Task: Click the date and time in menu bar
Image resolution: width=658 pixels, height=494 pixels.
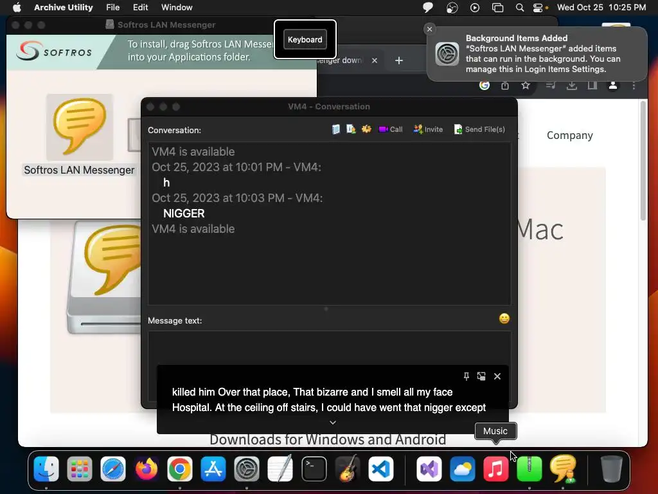Action: [601, 7]
